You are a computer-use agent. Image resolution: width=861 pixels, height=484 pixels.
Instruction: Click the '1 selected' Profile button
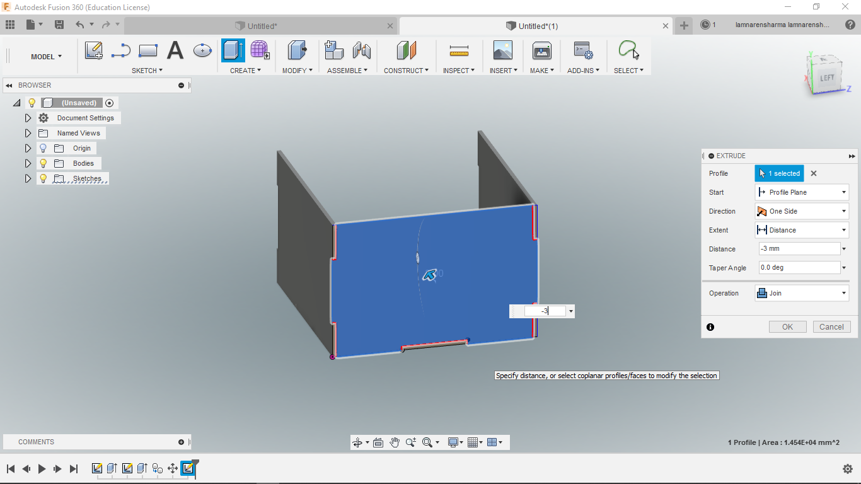pos(779,173)
